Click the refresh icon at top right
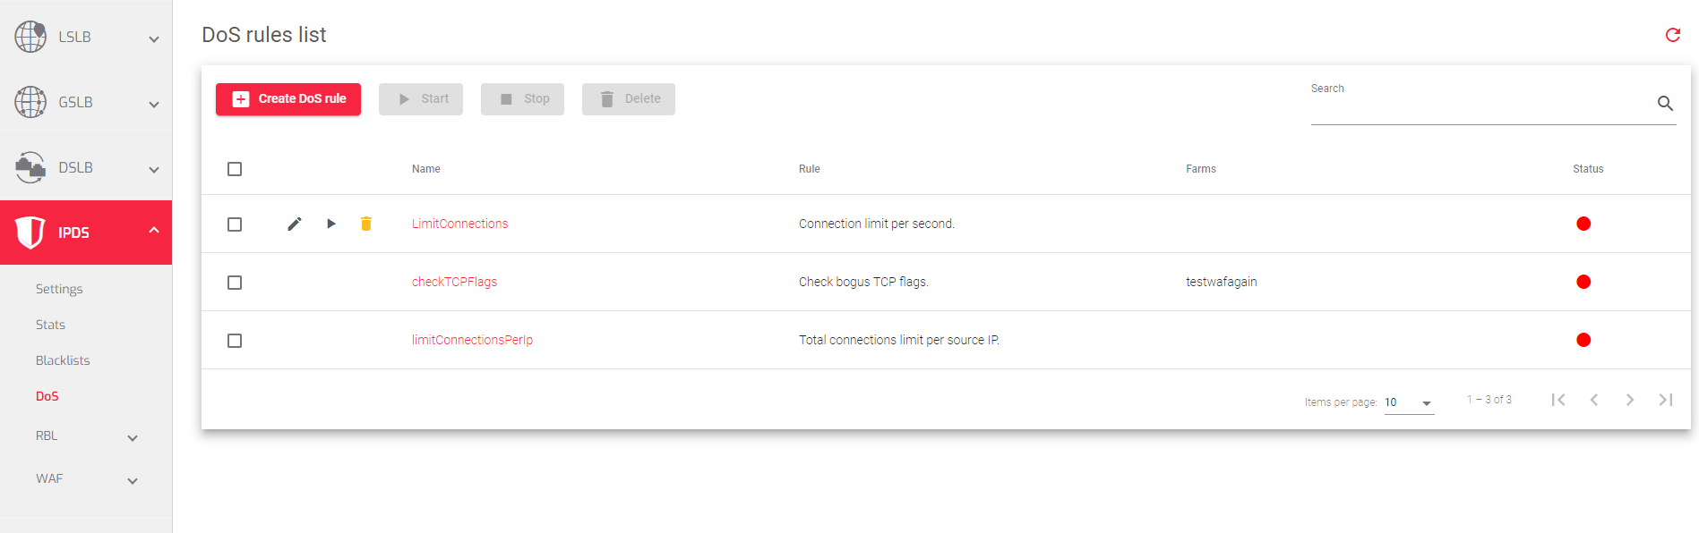Viewport: 1699px width, 533px height. (1672, 35)
